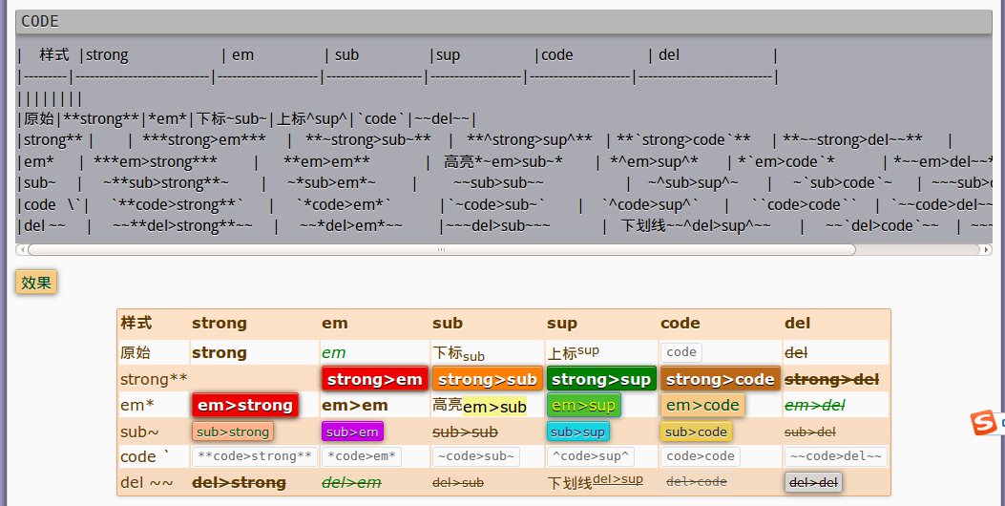Click the sub column header
The height and width of the screenshot is (506, 1005).
pos(448,324)
